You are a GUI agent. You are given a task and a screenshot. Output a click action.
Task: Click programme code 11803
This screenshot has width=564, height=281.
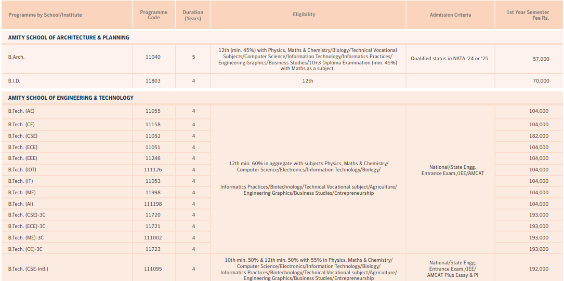[153, 81]
